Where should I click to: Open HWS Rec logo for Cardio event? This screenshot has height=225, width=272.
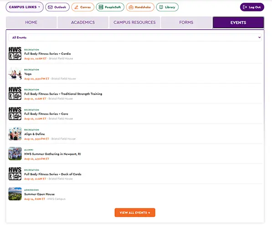15,53
